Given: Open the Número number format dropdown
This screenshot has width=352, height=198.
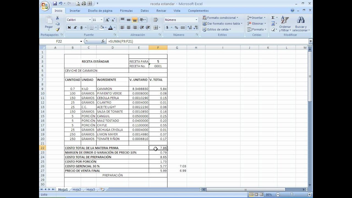Looking at the screenshot, I should point(196,20).
